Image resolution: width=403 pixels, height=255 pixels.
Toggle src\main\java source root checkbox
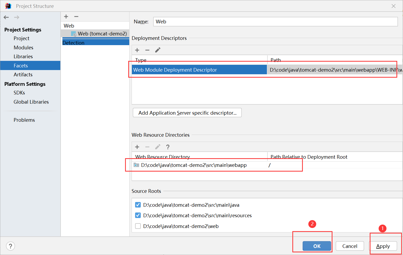pyautogui.click(x=138, y=205)
